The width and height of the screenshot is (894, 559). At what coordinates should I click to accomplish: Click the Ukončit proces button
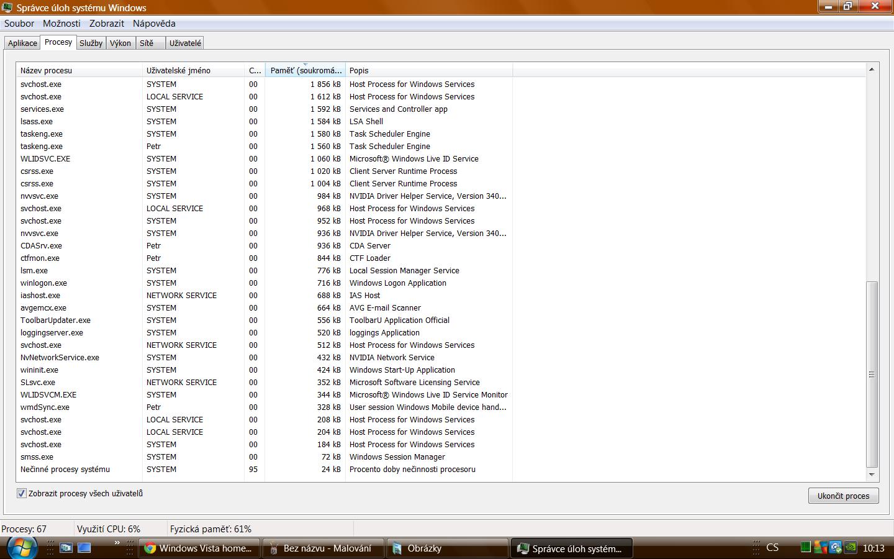(843, 496)
